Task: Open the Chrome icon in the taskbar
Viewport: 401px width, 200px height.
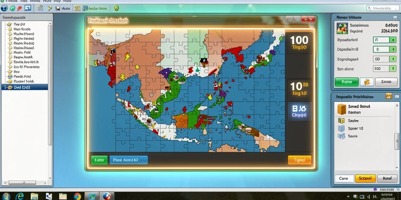Action: (77, 196)
